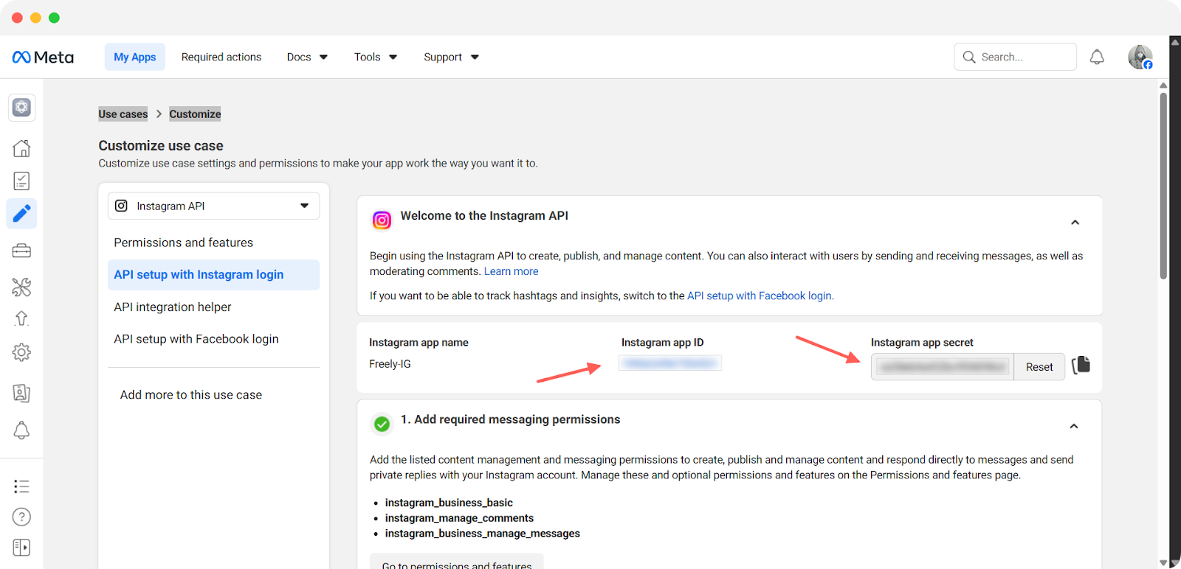
Task: Open the briefcase icon in sidebar
Action: (x=21, y=251)
